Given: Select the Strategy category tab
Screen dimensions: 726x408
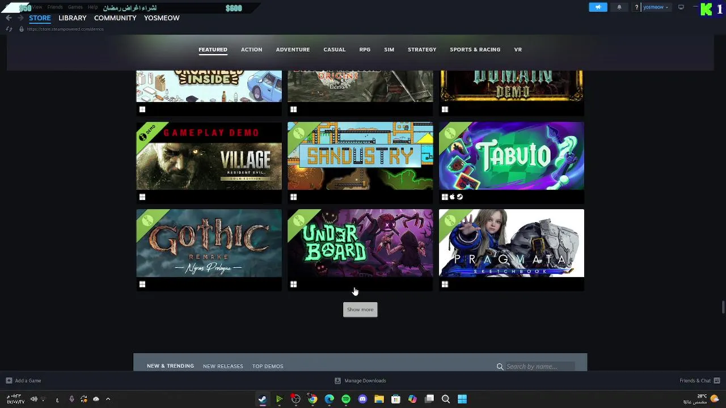Looking at the screenshot, I should (422, 49).
